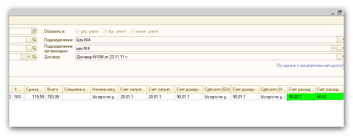This screenshot has width=353, height=136.
Task: Open selection ellipsis button in Договор field
Action: [x=339, y=57]
